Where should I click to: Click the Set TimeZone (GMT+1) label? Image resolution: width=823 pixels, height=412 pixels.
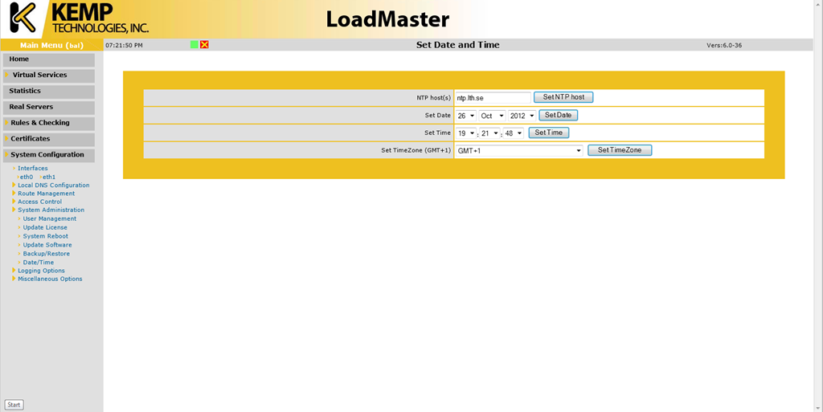[416, 150]
